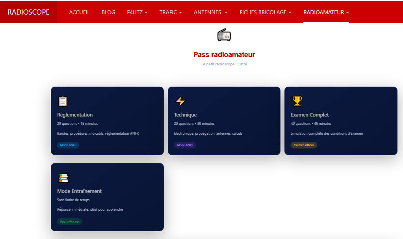The width and height of the screenshot is (403, 239).
Task: Open the FICHES BRICOLAGE dropdown
Action: 265,12
